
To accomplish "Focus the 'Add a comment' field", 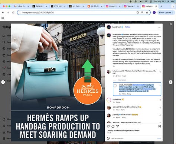I will pos(134,138).
